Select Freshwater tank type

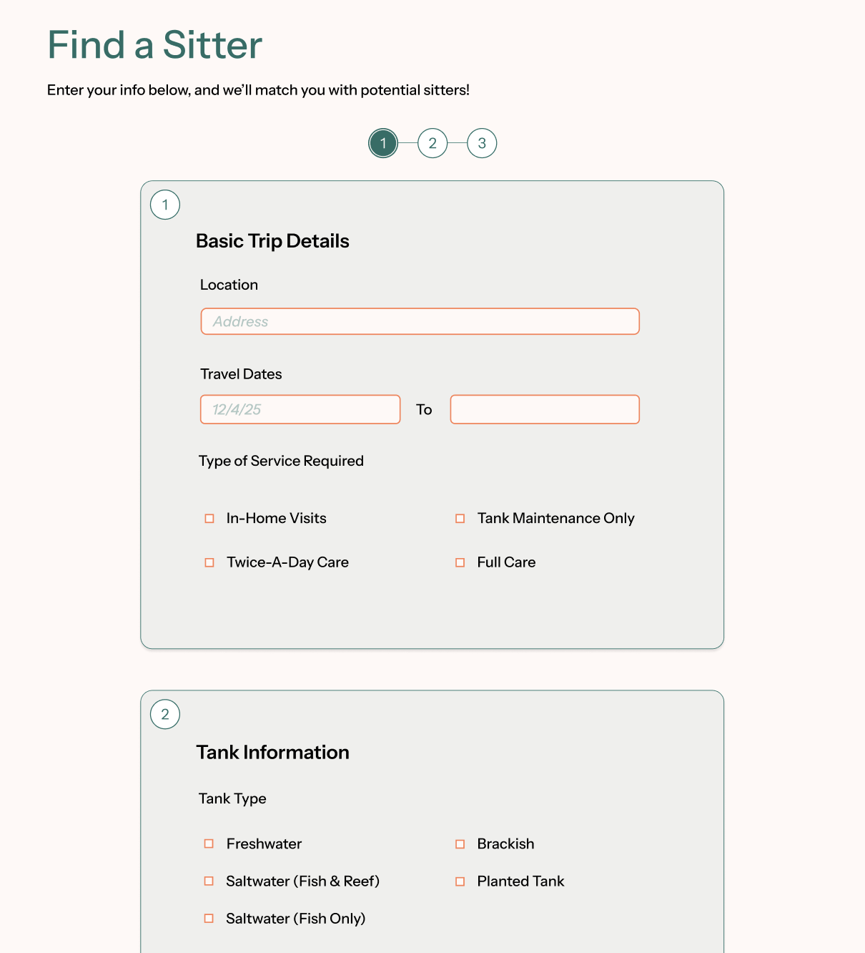click(x=209, y=844)
